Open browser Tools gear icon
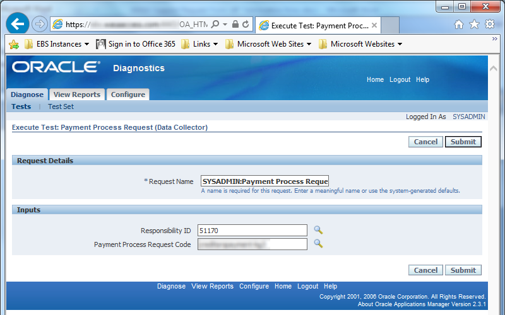Viewport: 505px width, 315px height. point(490,24)
